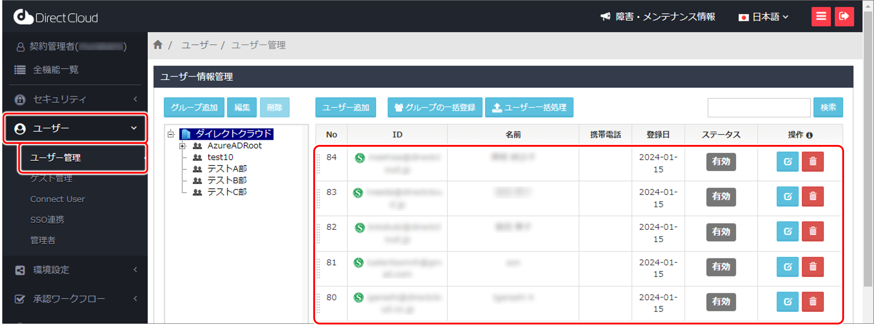Collapse the ユーザー sidebar section
This screenshot has height=327, width=874.
[75, 128]
